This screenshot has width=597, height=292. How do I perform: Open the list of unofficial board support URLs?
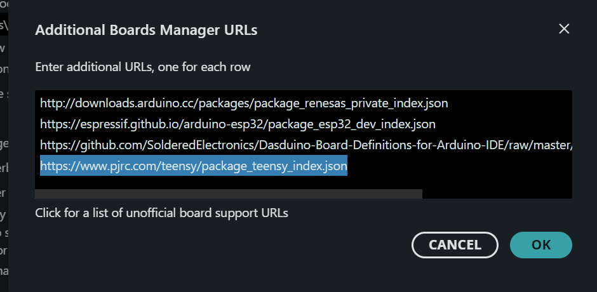click(x=161, y=213)
